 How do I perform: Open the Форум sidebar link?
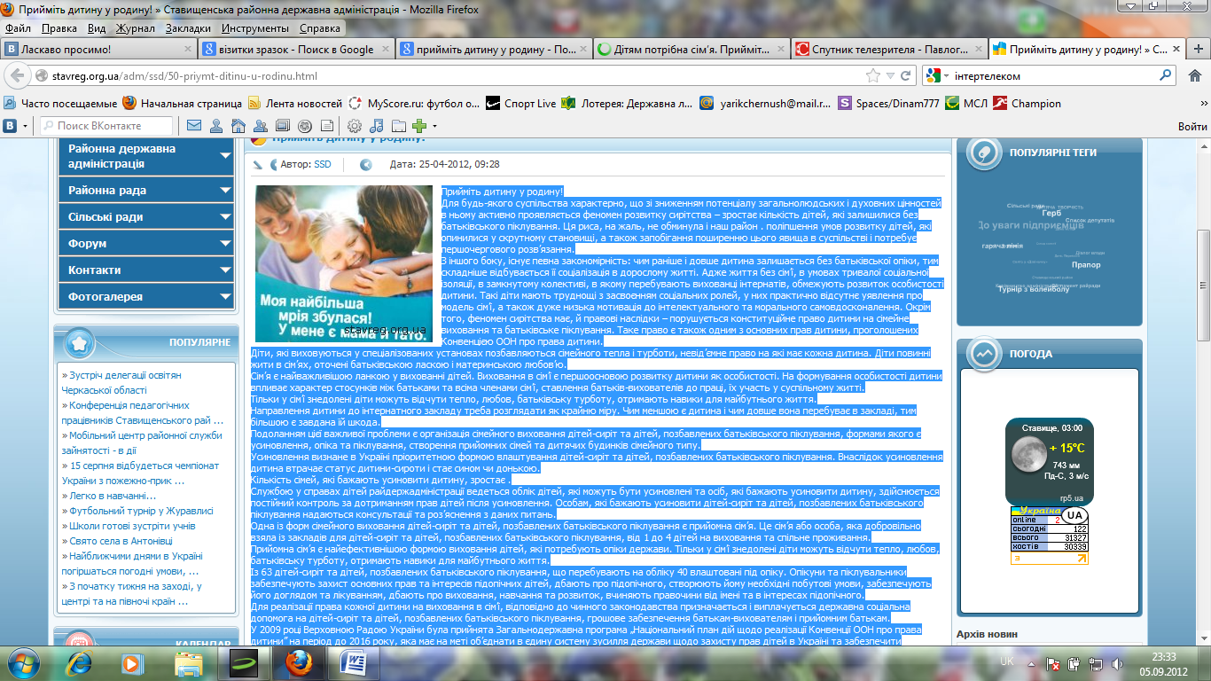click(88, 244)
